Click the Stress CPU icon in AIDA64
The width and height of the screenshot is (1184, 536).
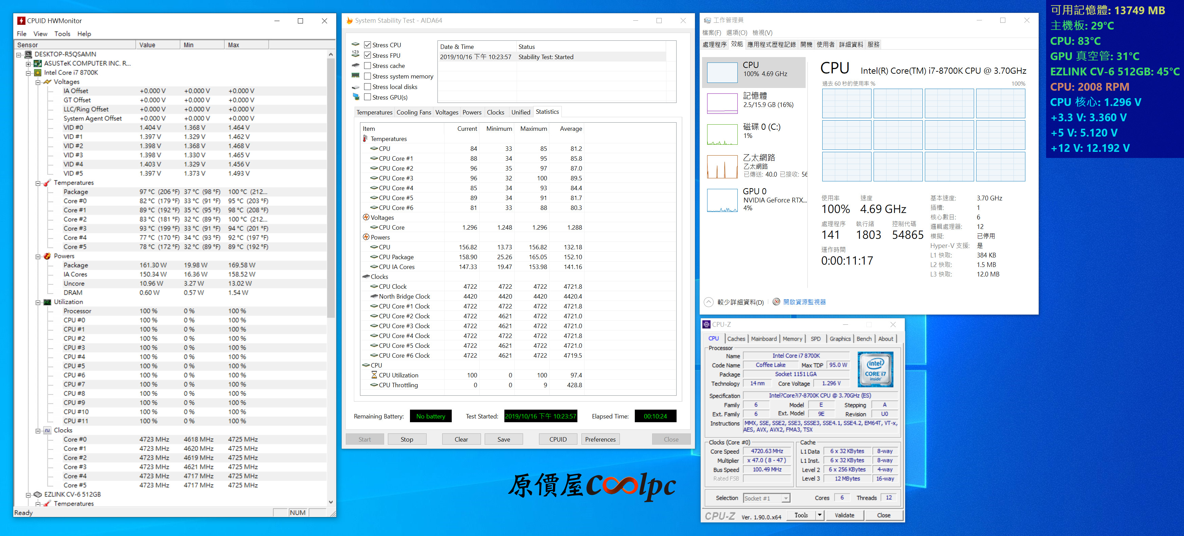click(355, 44)
